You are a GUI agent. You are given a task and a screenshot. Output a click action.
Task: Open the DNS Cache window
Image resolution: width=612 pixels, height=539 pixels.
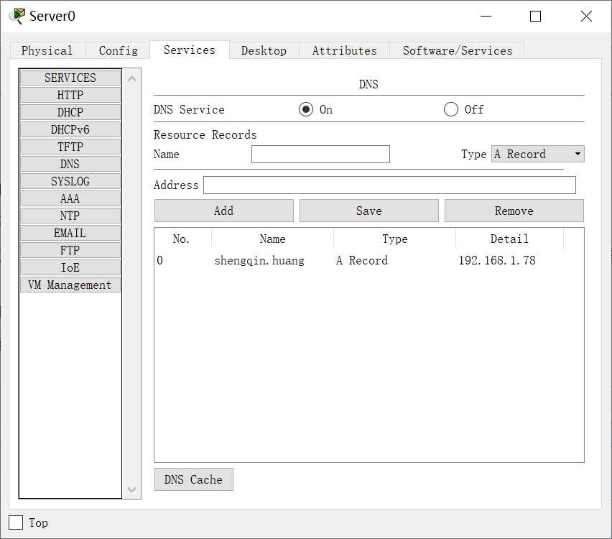tap(194, 479)
